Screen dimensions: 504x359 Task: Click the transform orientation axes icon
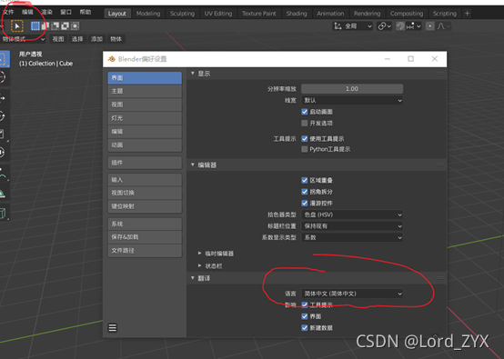[x=338, y=26]
